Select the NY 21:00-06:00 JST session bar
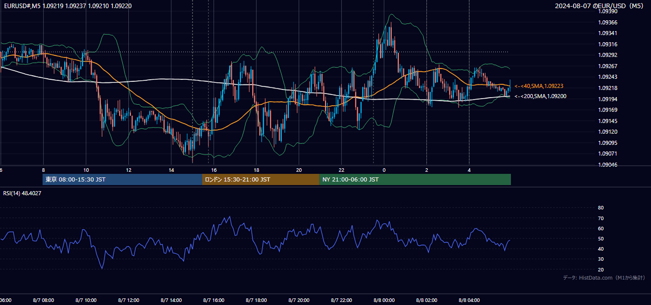This screenshot has height=305, width=651. click(415, 179)
